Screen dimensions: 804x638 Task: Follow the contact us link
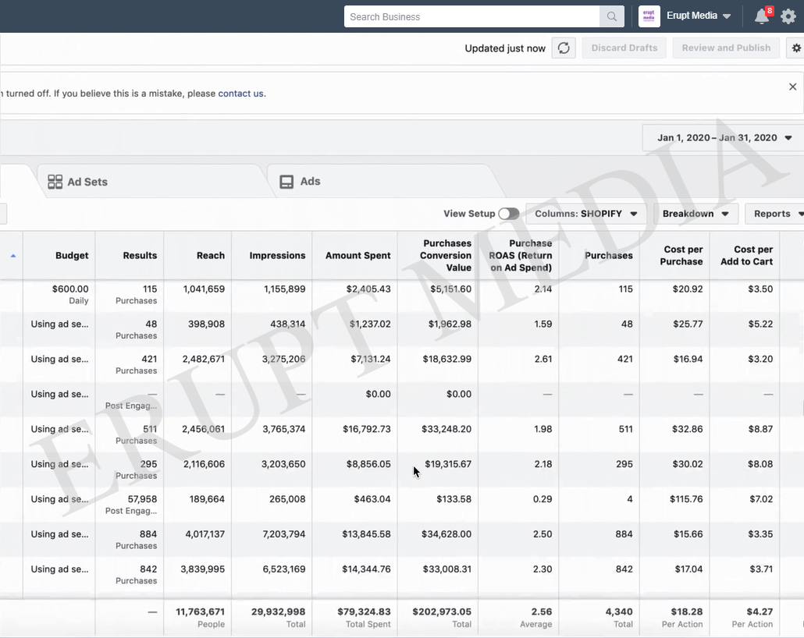[x=240, y=94]
